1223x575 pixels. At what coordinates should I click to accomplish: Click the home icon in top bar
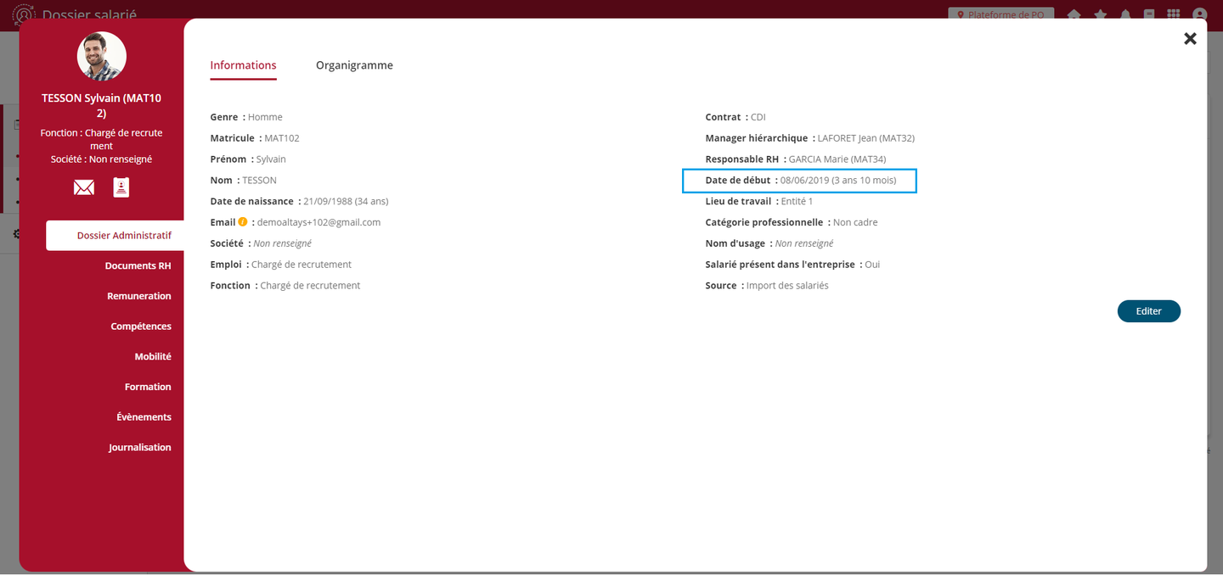[1074, 14]
